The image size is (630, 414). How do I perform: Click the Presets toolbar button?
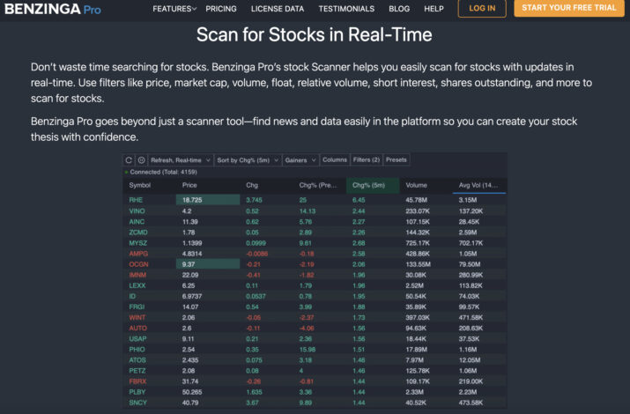397,159
